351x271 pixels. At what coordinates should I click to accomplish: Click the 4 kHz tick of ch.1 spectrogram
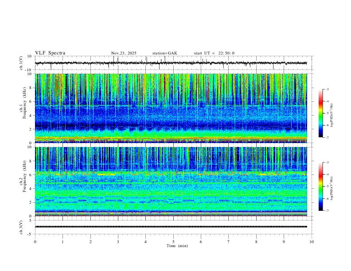point(31,116)
